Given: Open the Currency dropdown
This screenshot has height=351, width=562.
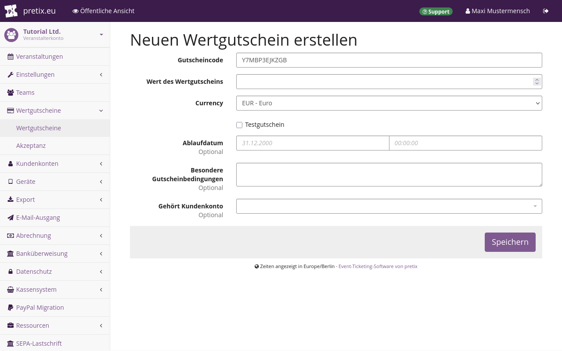Looking at the screenshot, I should pyautogui.click(x=389, y=103).
